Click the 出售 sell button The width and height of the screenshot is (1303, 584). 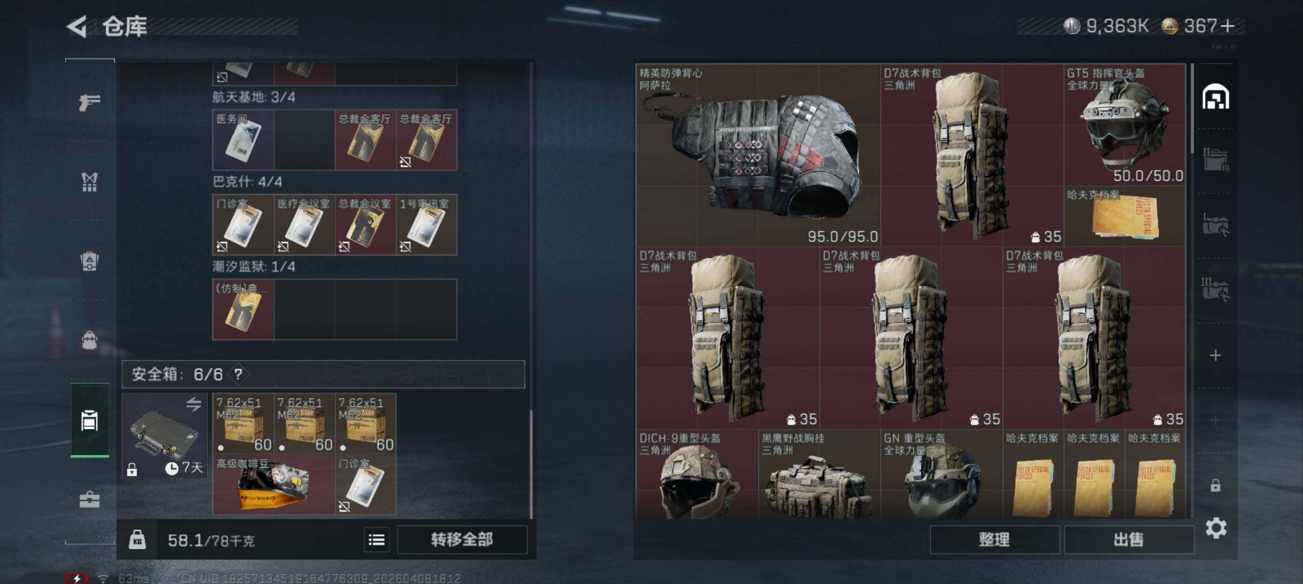point(1129,540)
